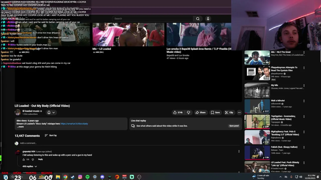
Task: Open options for BigKayBeezy video
Action: click(x=304, y=132)
